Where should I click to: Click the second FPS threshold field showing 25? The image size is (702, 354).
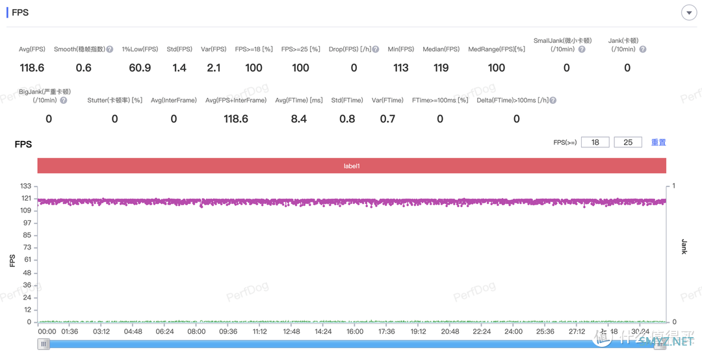[628, 142]
